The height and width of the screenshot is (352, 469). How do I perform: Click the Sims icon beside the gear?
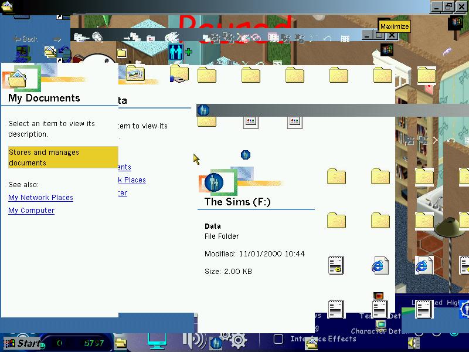216,342
